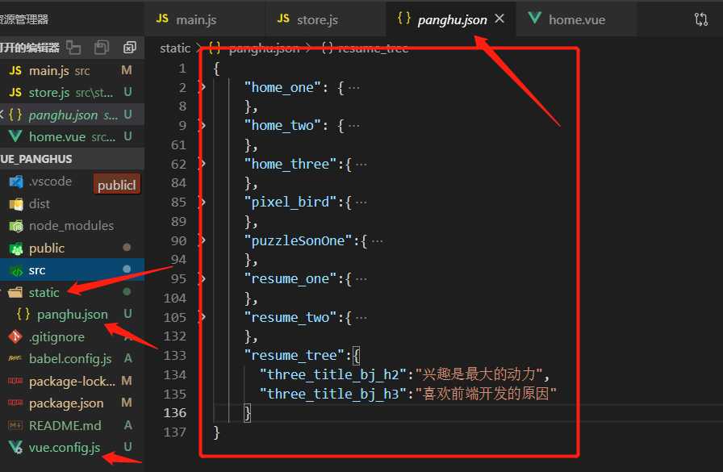Click the "resume_tree" key in the editor

(x=295, y=355)
